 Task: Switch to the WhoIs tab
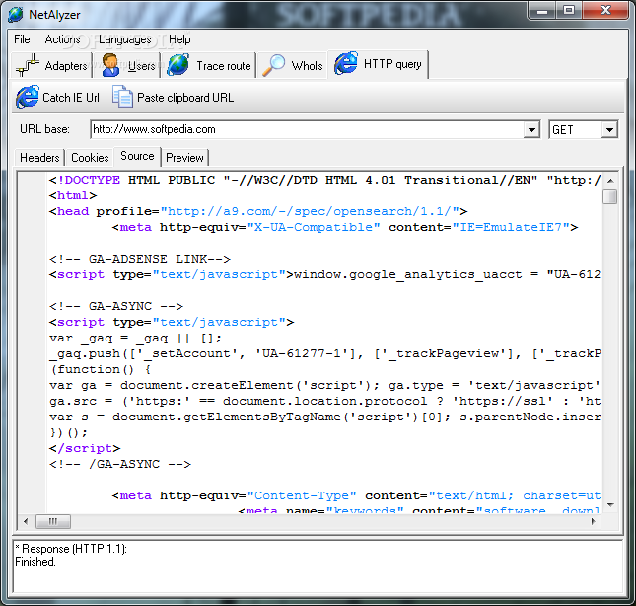point(292,65)
